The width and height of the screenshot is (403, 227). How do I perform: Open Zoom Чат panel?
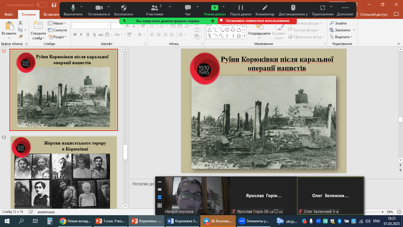pos(188,10)
